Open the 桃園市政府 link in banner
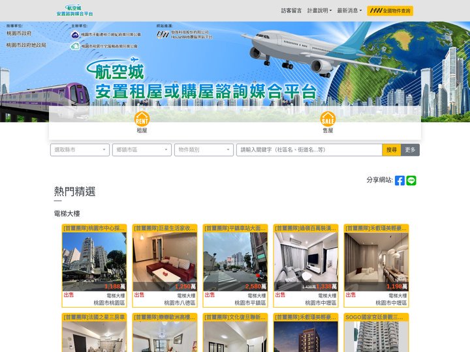This screenshot has width=470, height=352. click(x=19, y=33)
